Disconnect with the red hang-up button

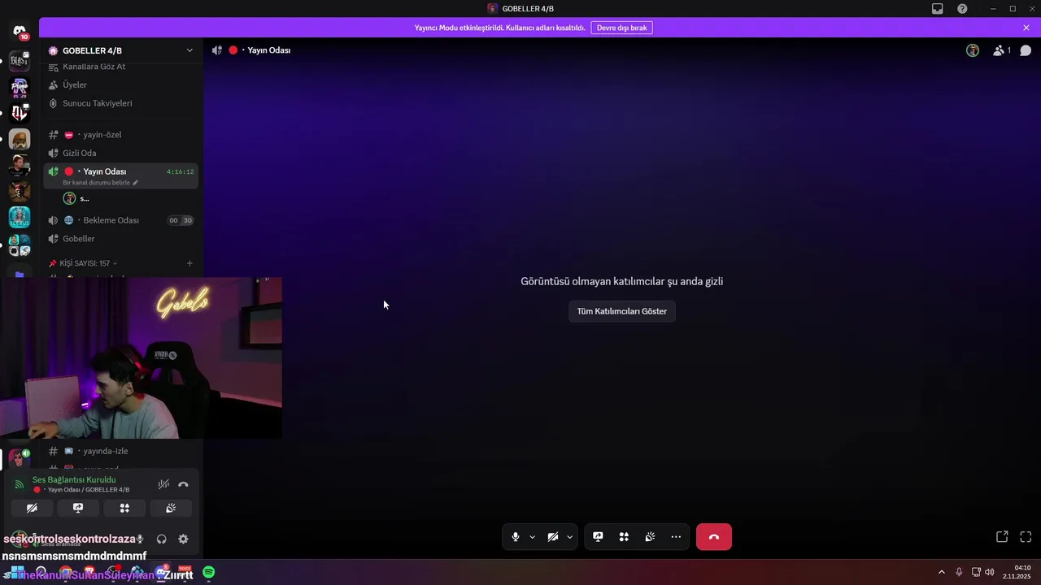[x=714, y=537]
